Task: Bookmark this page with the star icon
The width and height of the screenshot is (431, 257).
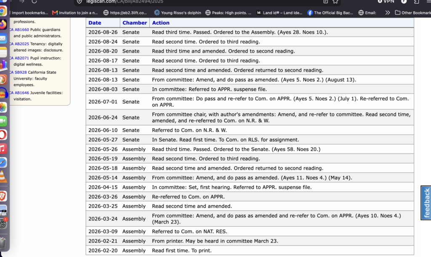Action: point(335,2)
